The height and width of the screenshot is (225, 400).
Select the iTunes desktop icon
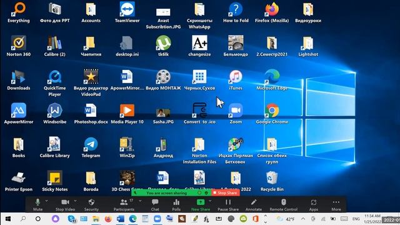click(236, 76)
